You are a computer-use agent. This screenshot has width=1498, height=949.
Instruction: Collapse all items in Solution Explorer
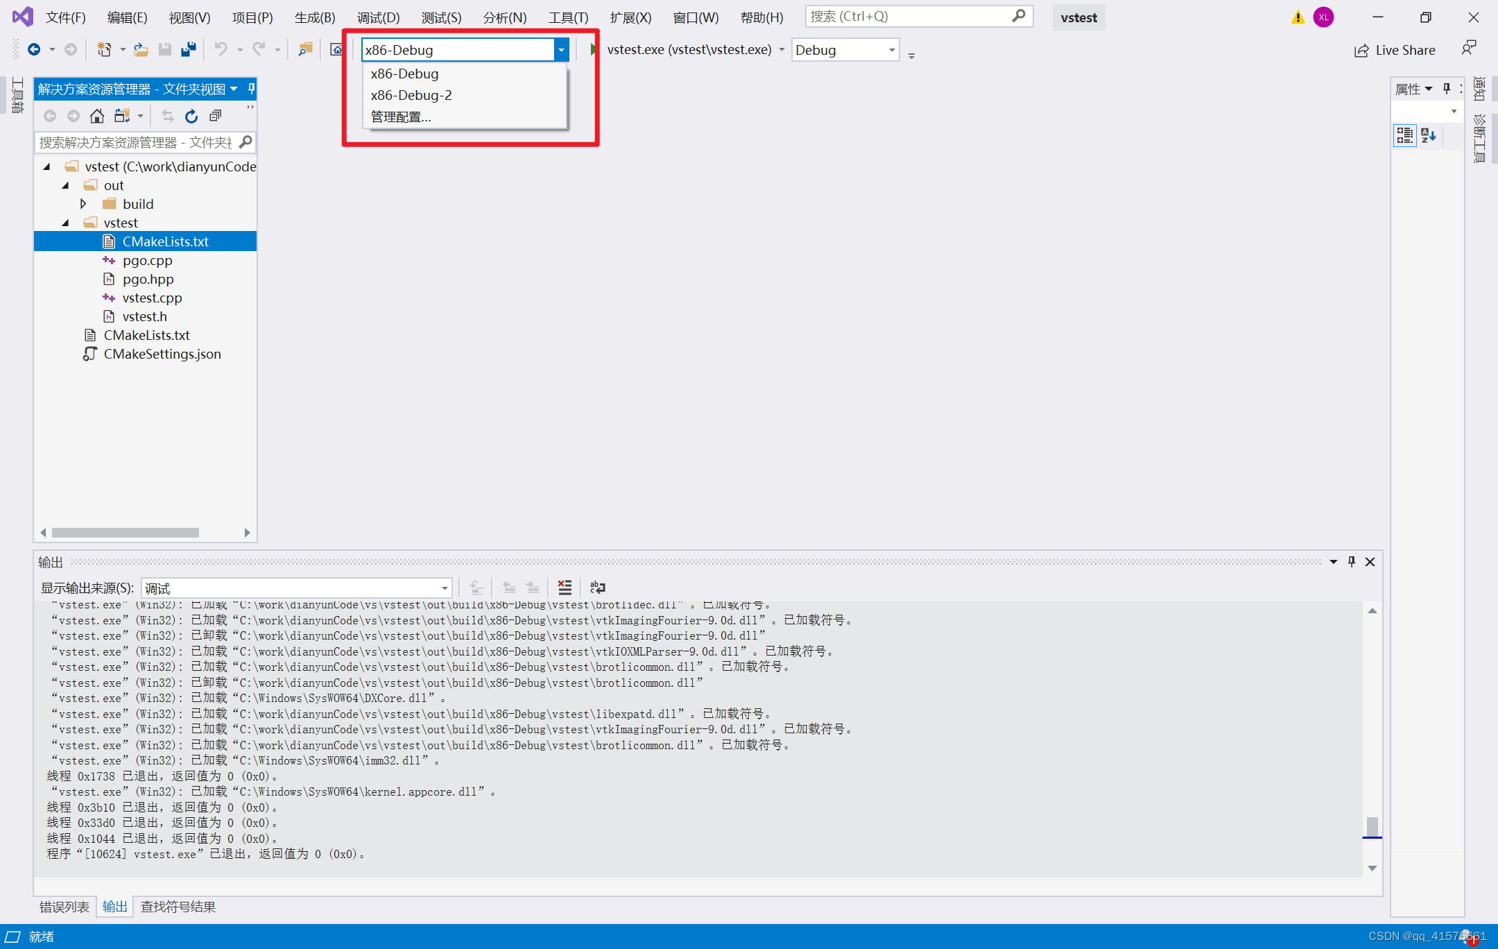215,116
